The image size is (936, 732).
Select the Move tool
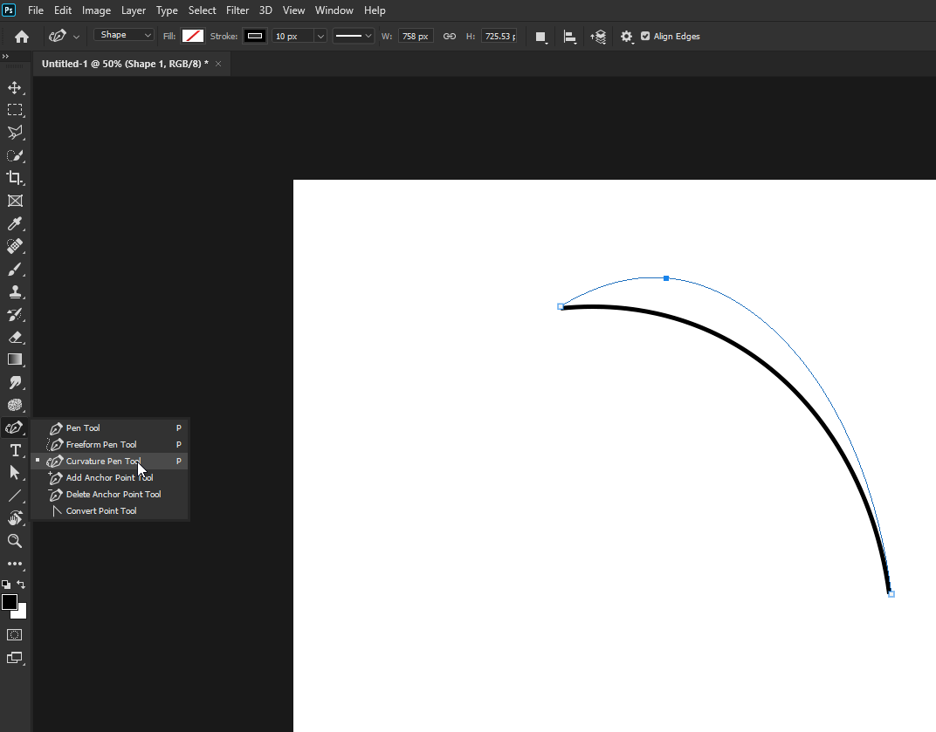coord(15,87)
